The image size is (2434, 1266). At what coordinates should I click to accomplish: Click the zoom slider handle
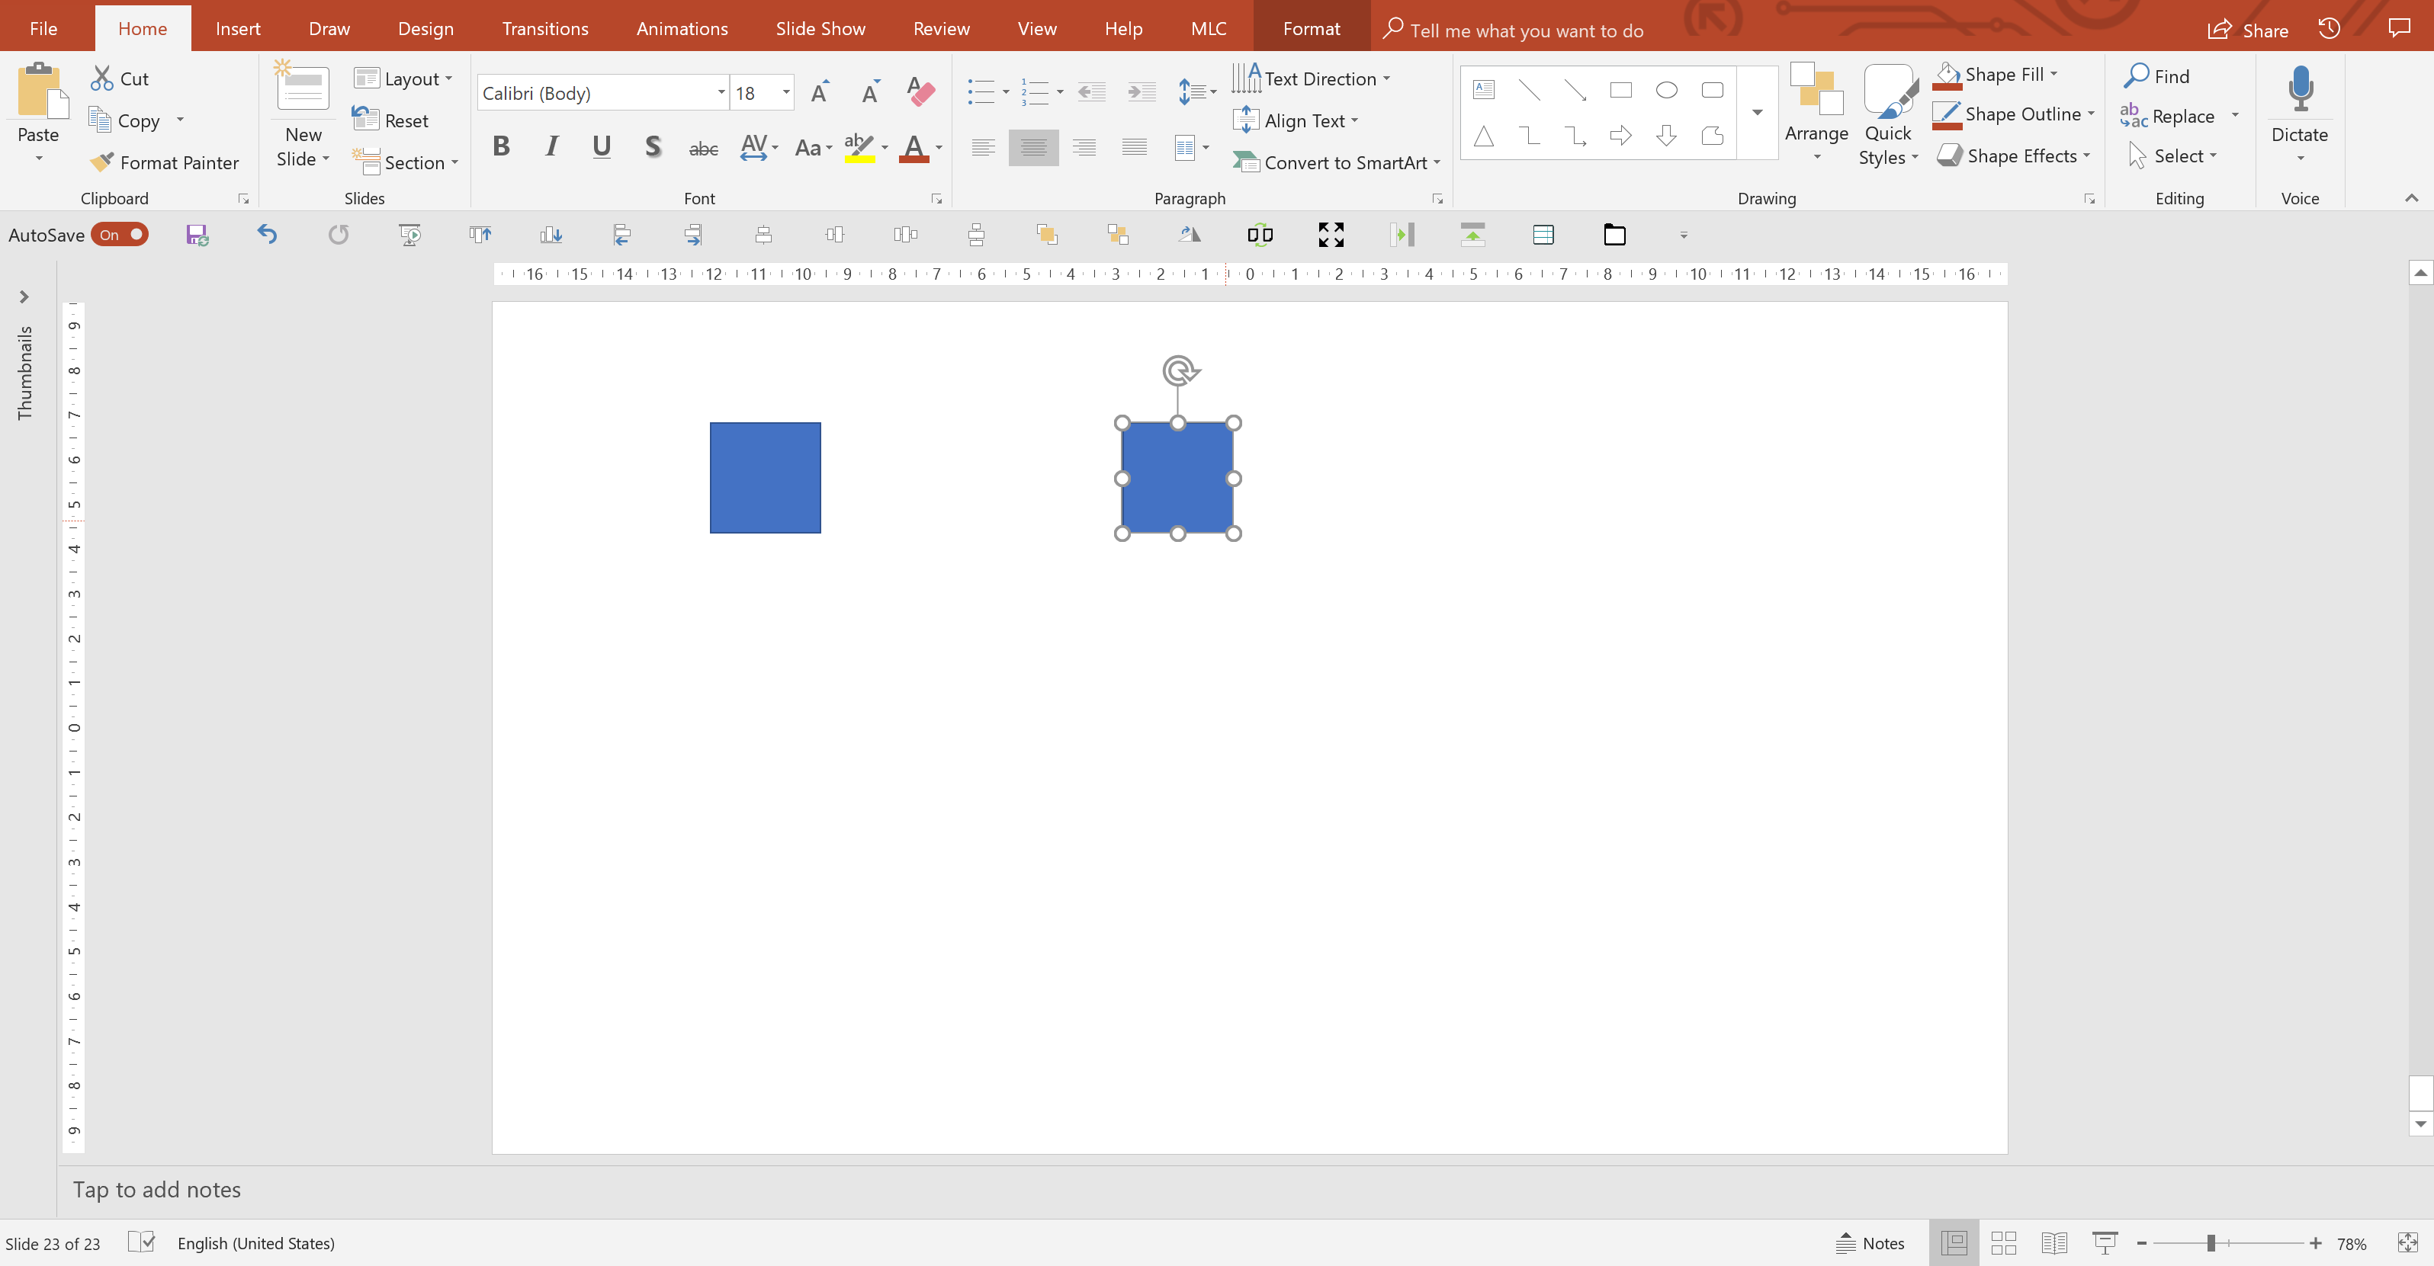(x=2211, y=1242)
